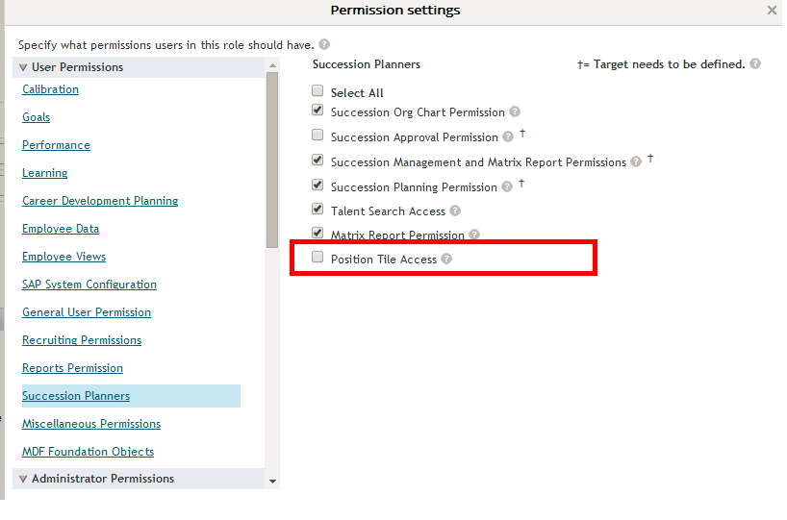Open Recruiting Permissions category

coord(82,340)
